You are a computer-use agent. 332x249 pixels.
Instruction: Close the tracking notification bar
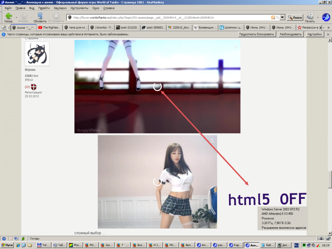pyautogui.click(x=328, y=35)
